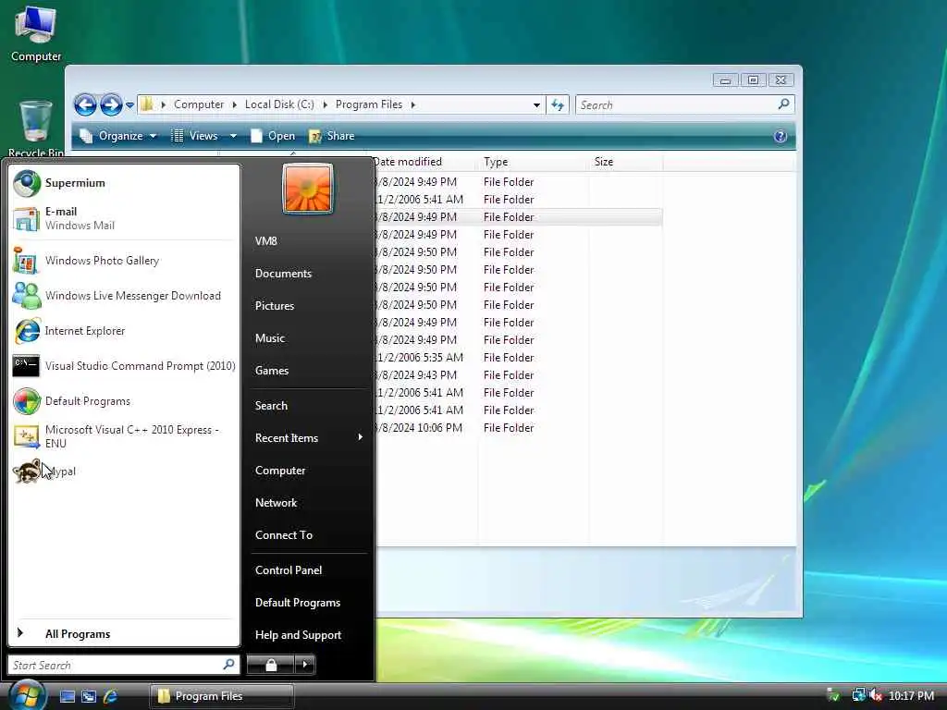Click the network tray icon
947x710 pixels.
pyautogui.click(x=858, y=695)
